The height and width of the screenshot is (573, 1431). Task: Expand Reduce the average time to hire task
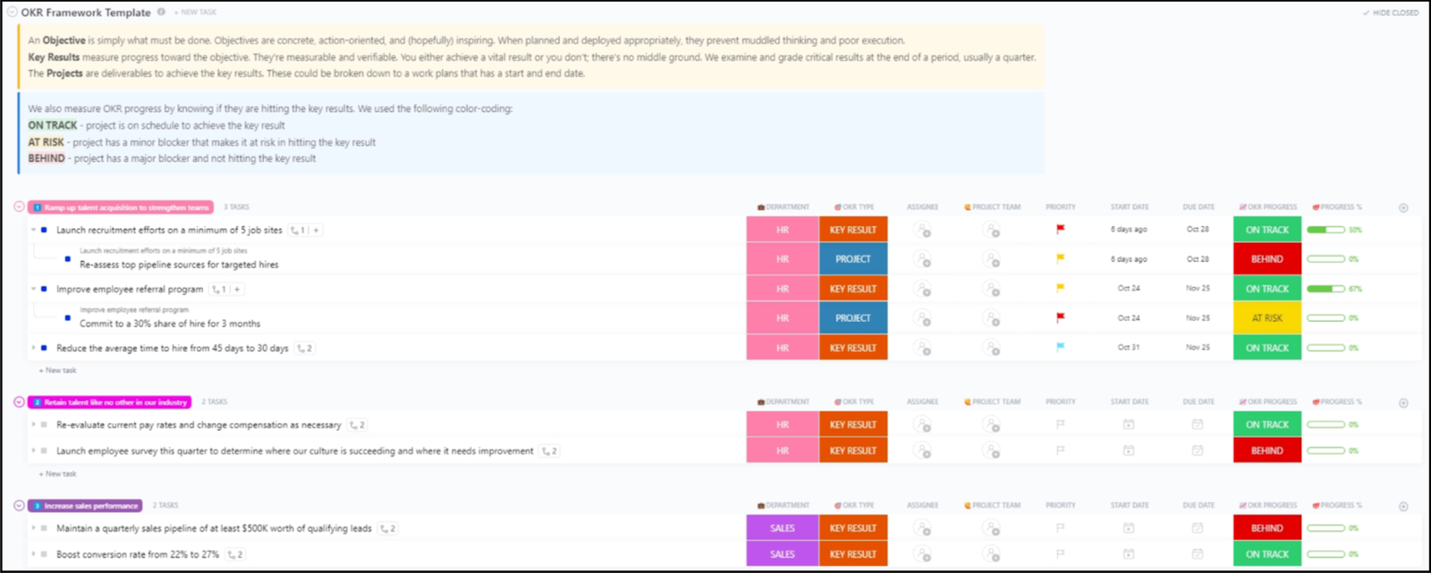point(34,348)
